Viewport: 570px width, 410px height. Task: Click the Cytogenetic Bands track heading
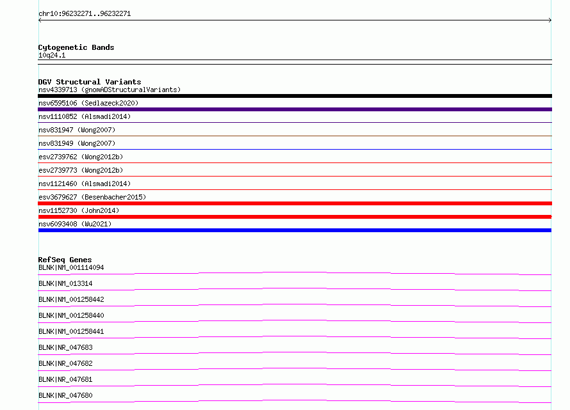[76, 47]
